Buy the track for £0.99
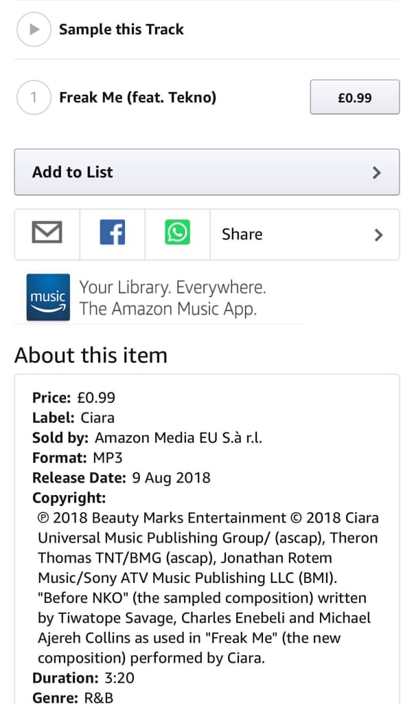 [355, 98]
